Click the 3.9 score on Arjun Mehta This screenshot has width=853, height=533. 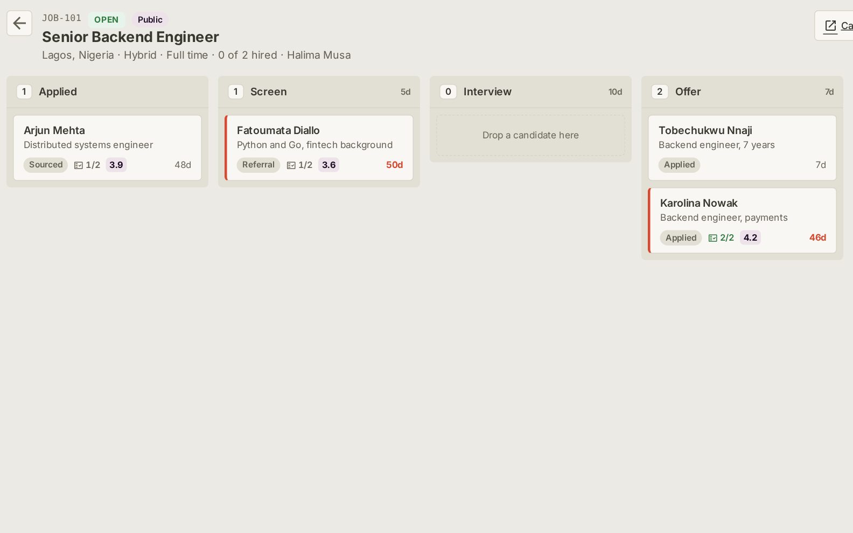[116, 165]
